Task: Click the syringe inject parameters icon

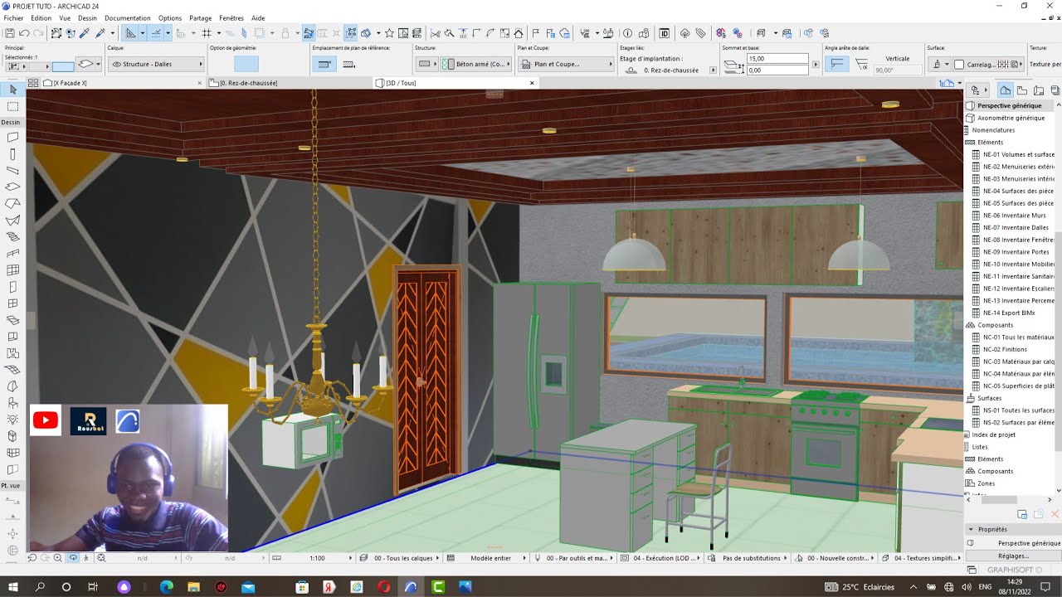Action: click(100, 33)
